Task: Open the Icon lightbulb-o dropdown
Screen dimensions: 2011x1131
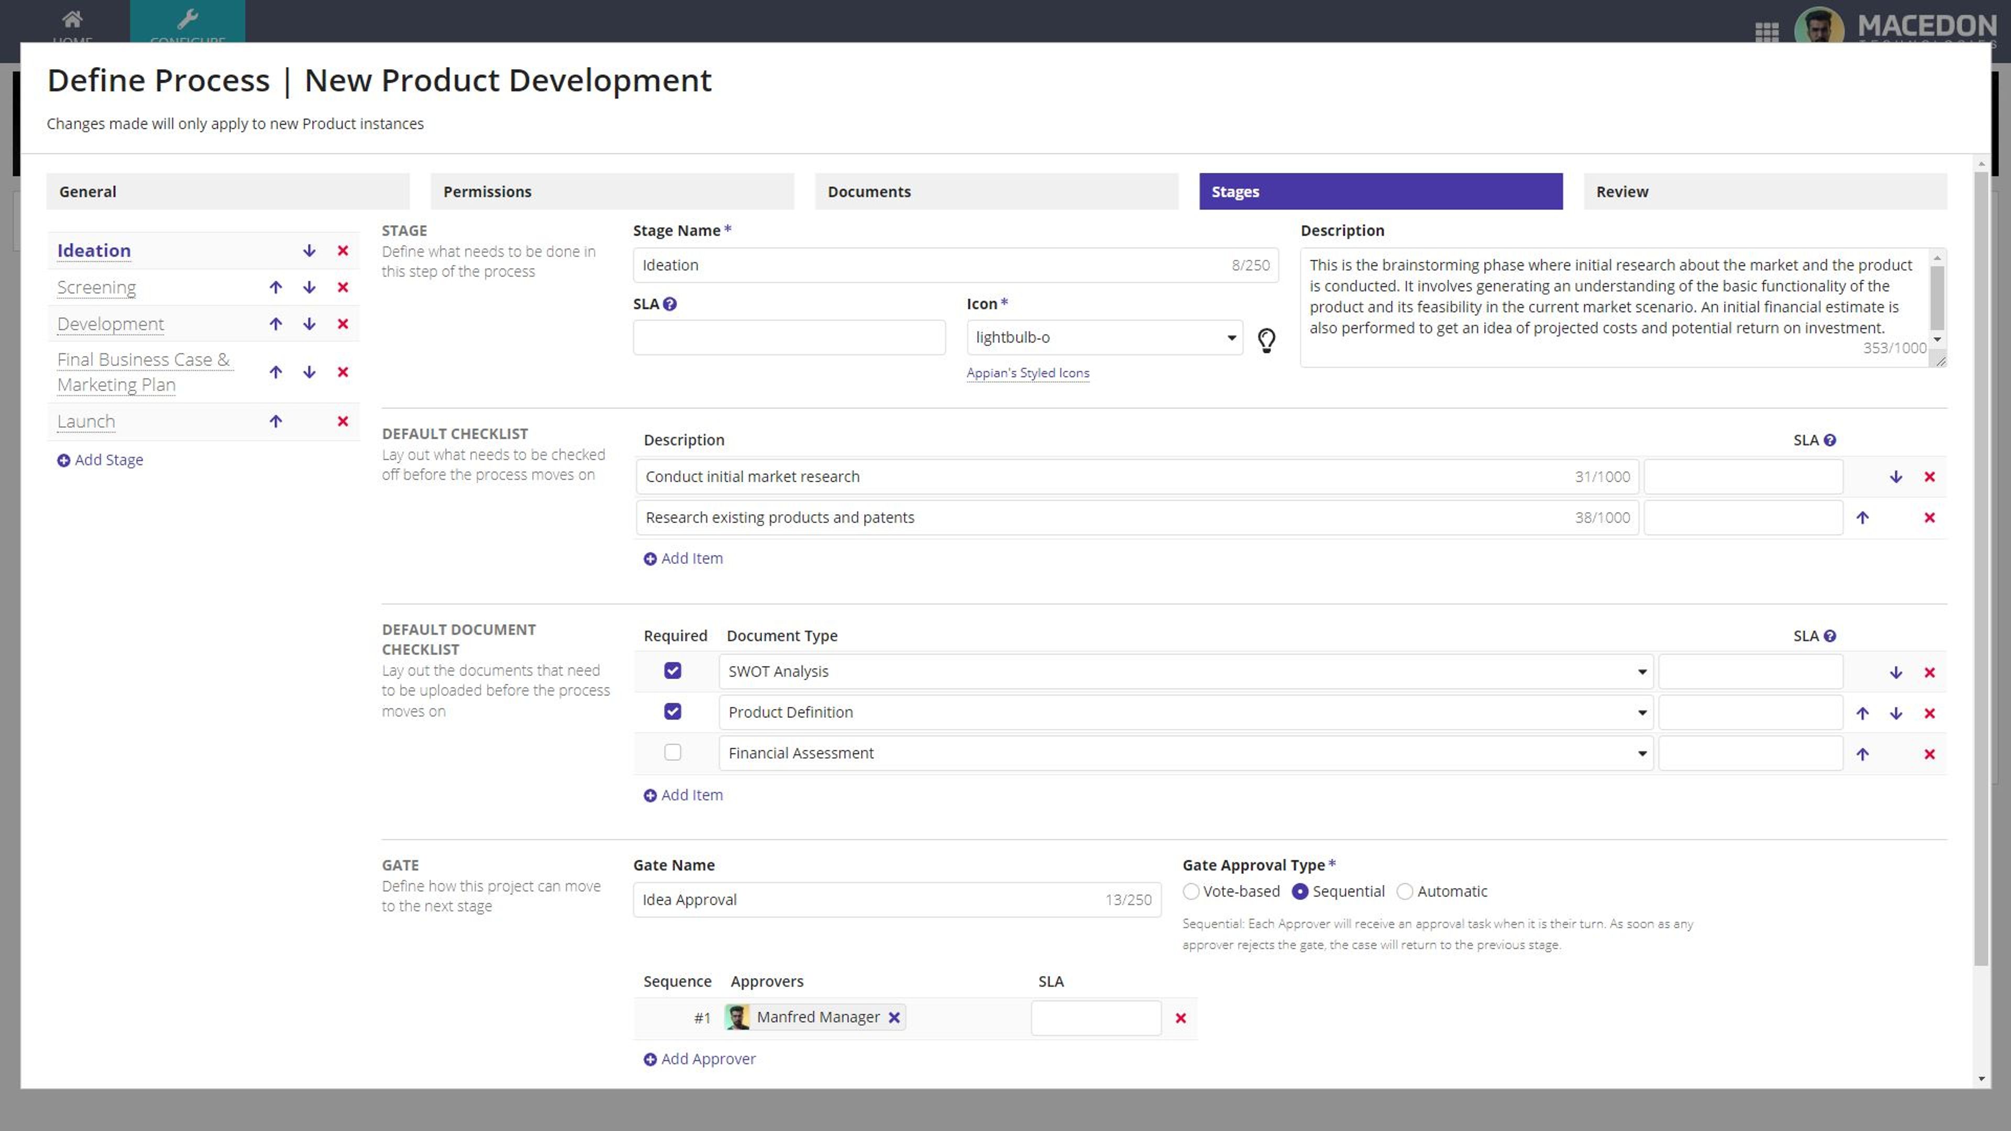Action: click(1104, 337)
